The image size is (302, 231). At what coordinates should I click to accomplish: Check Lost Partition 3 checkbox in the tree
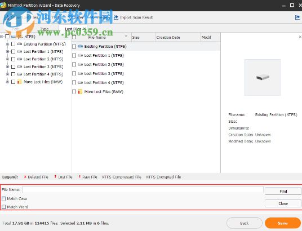tap(13, 66)
